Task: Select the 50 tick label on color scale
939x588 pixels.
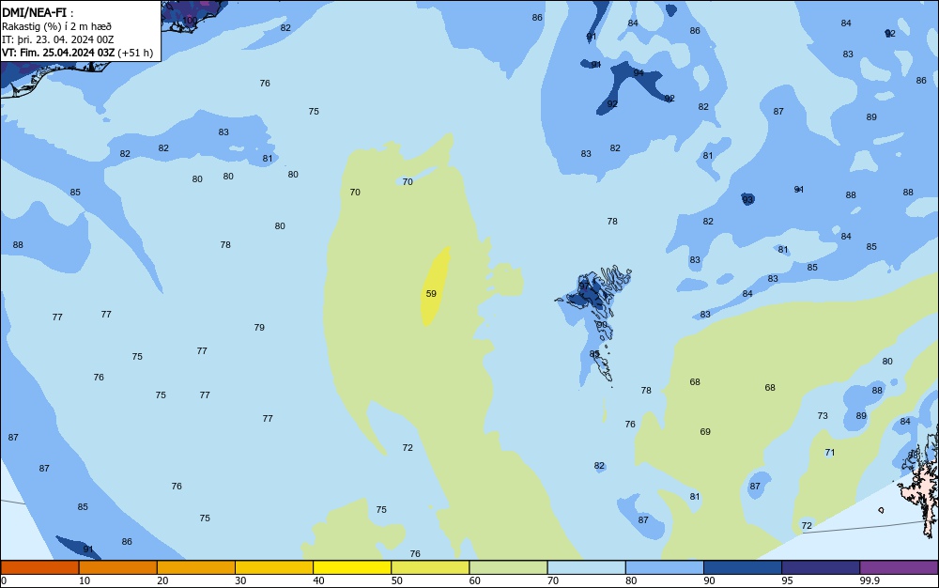Action: click(x=396, y=580)
